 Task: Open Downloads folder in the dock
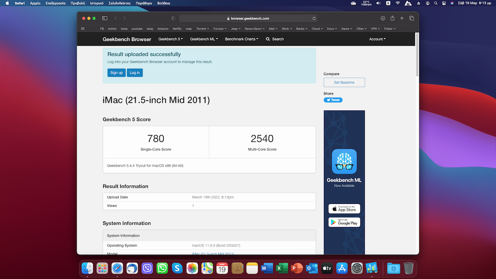click(x=393, y=268)
